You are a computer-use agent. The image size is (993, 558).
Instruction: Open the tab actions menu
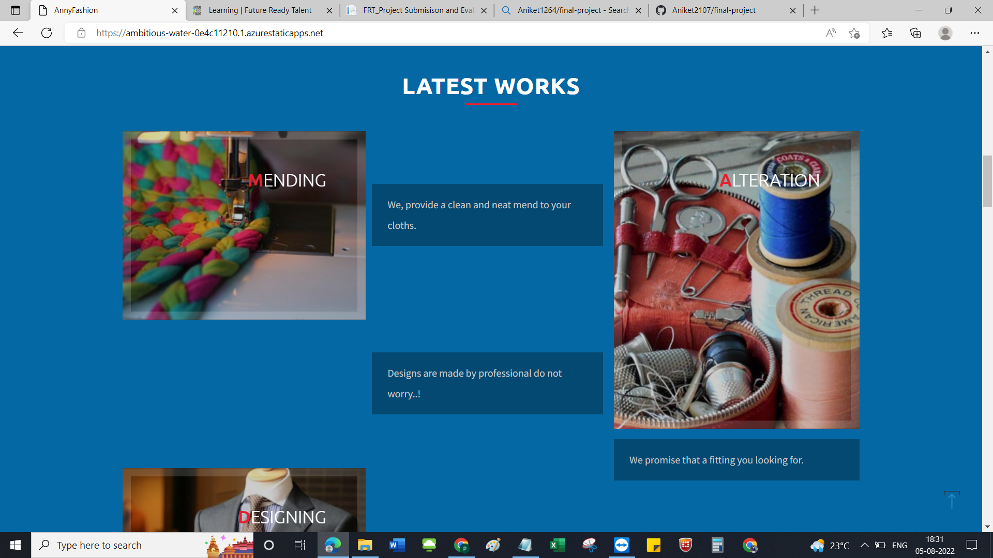(x=16, y=10)
